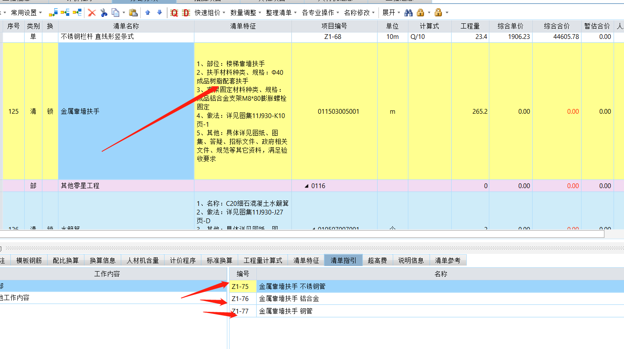
Task: Click the scissors cut icon
Action: pos(103,13)
